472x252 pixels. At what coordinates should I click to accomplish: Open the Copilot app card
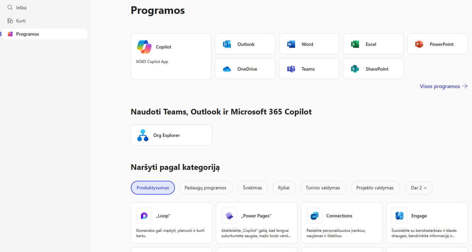coord(171,56)
